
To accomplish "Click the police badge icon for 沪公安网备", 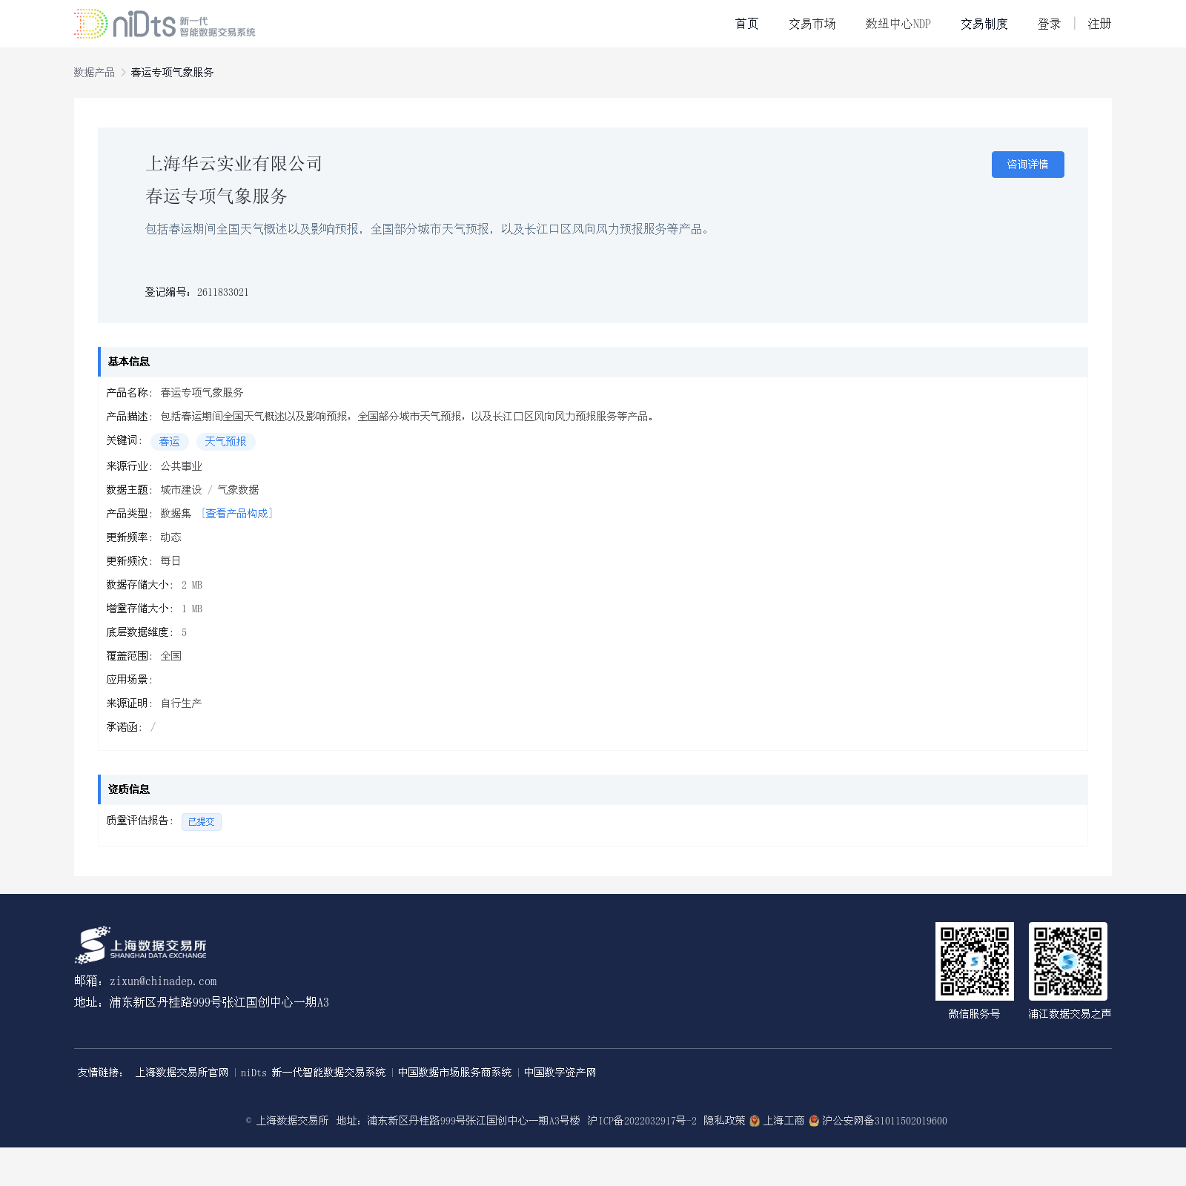I will 814,1121.
